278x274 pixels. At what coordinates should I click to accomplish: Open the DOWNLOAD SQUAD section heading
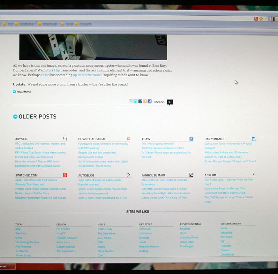[92, 139]
